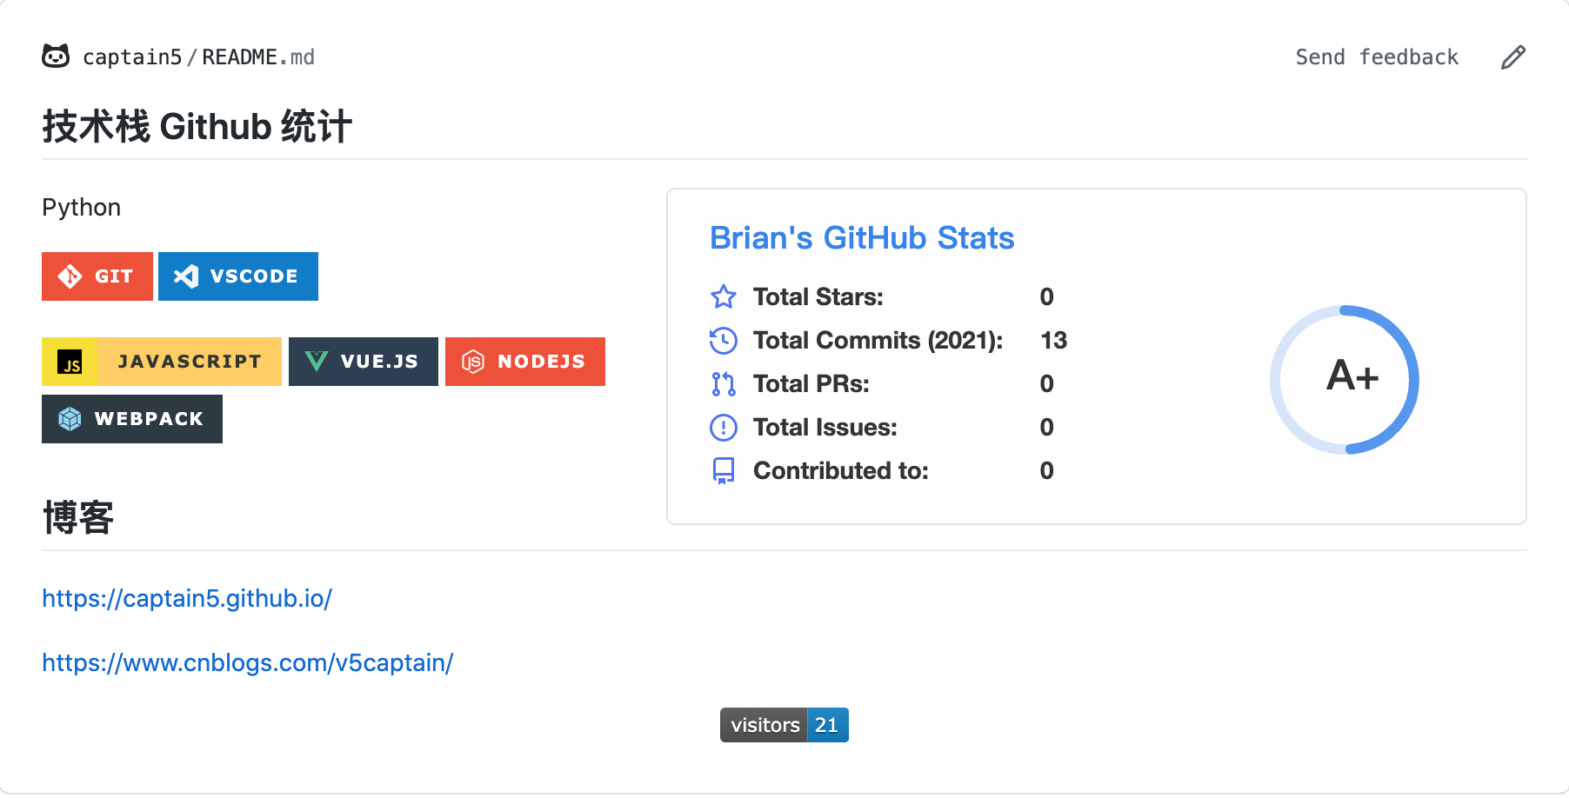
Task: Click the exclamation icon beside Total Issues
Action: coord(722,427)
